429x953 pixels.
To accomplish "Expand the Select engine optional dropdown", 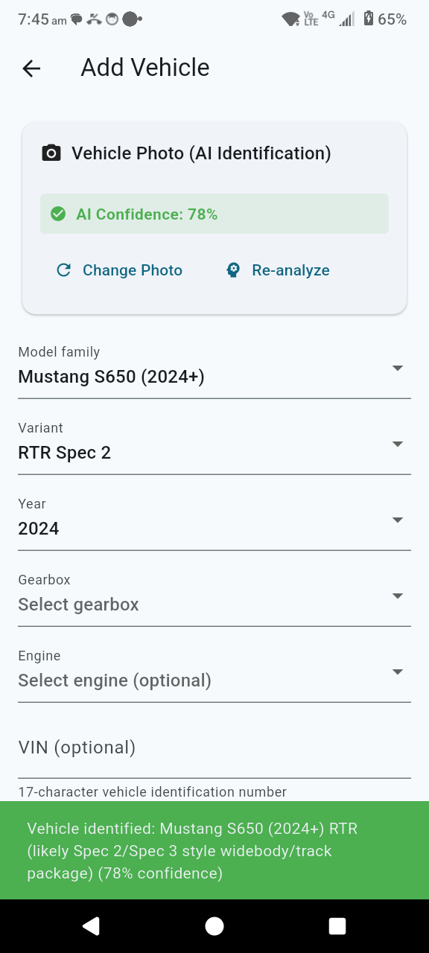I will coord(398,672).
